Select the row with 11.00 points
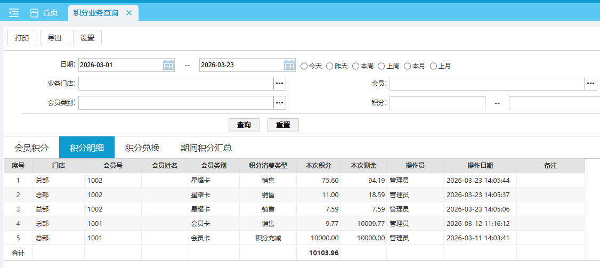Image resolution: width=600 pixels, height=268 pixels. click(294, 195)
